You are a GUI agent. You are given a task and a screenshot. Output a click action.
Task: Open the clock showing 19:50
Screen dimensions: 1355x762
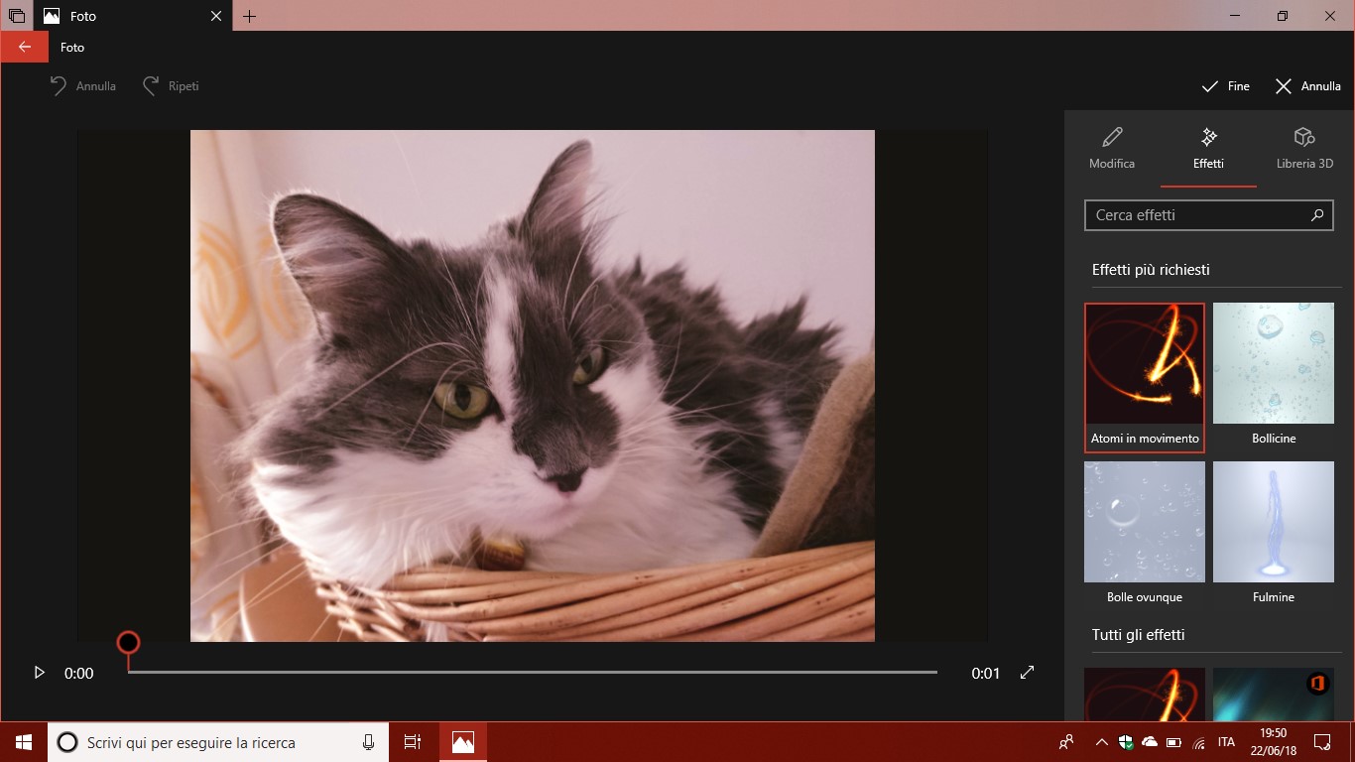tap(1273, 742)
